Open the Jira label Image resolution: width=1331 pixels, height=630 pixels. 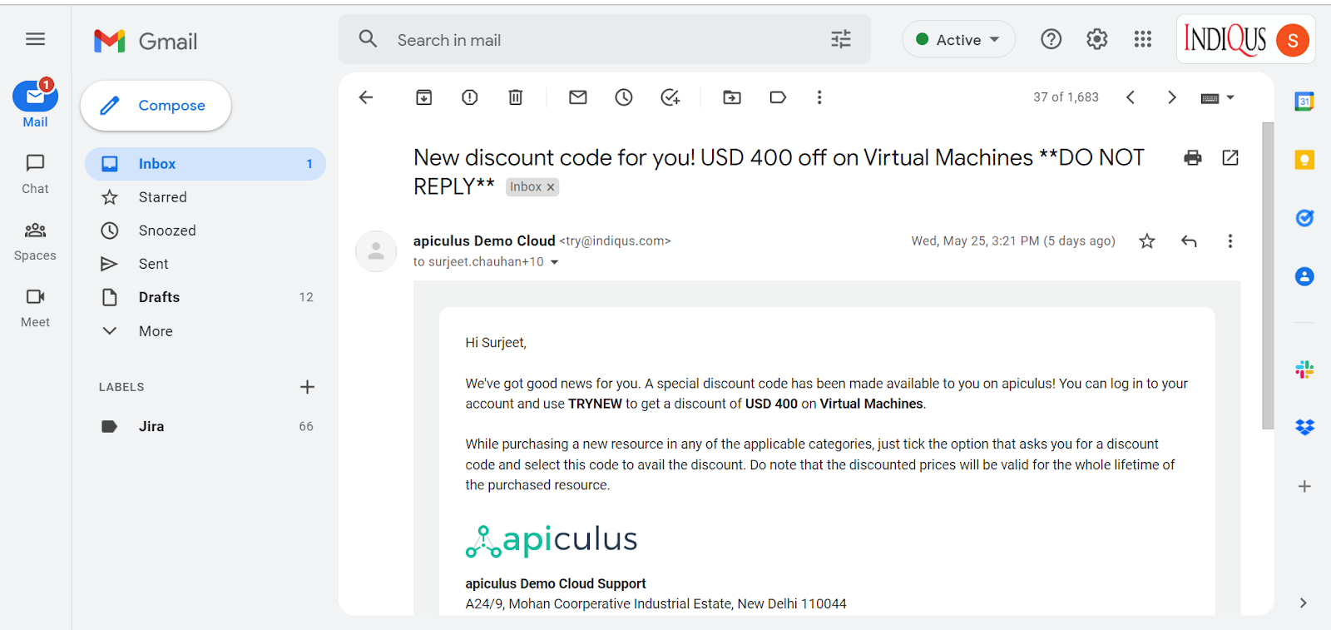152,425
